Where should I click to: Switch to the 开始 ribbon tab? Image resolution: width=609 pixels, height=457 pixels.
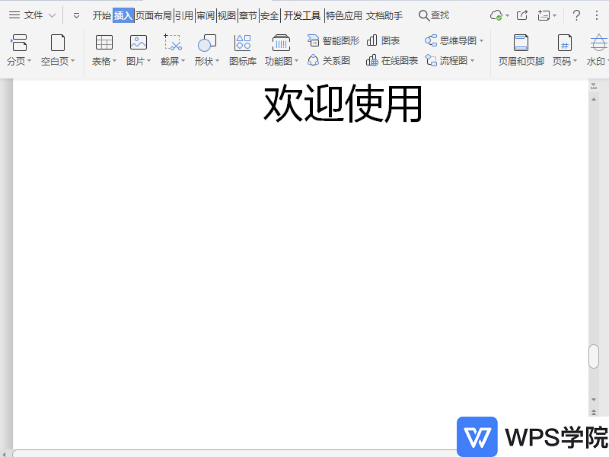pos(101,14)
